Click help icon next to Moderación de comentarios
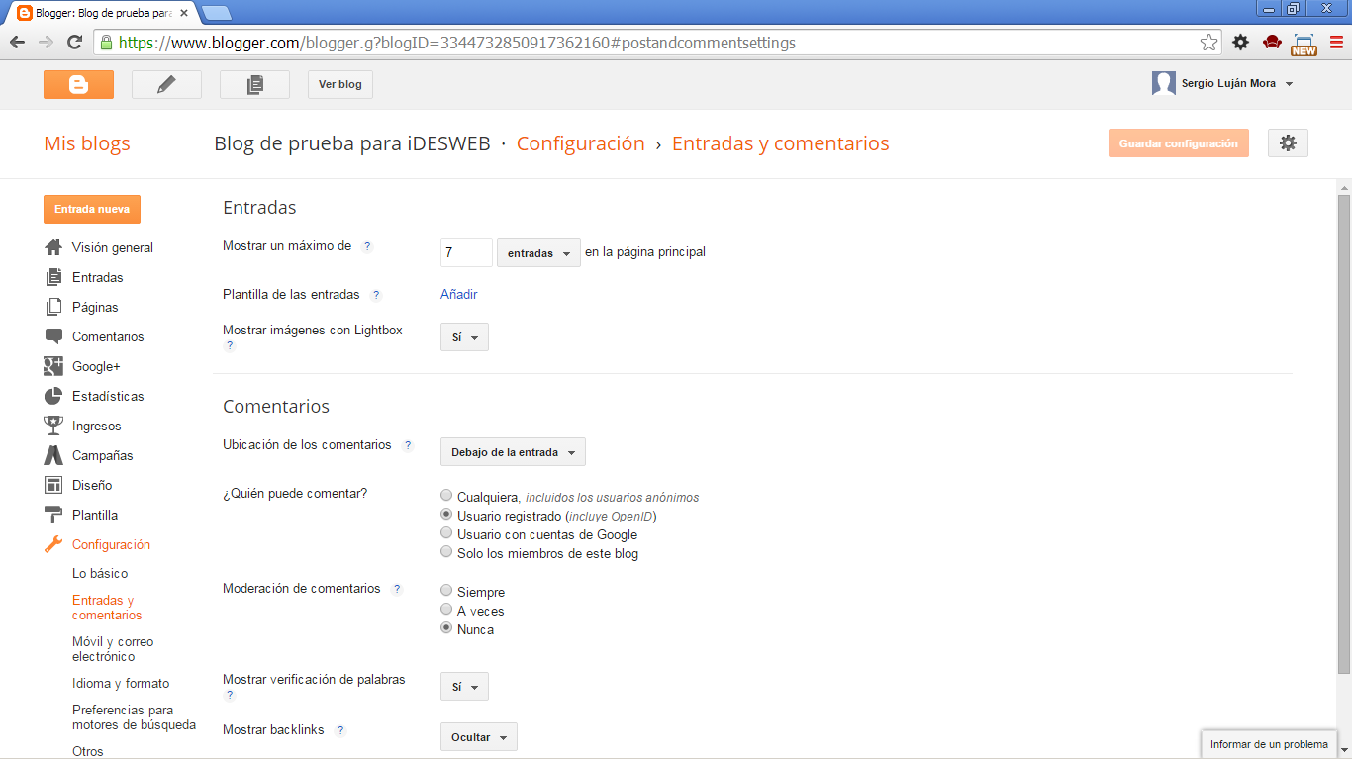Image resolution: width=1352 pixels, height=760 pixels. click(x=397, y=589)
